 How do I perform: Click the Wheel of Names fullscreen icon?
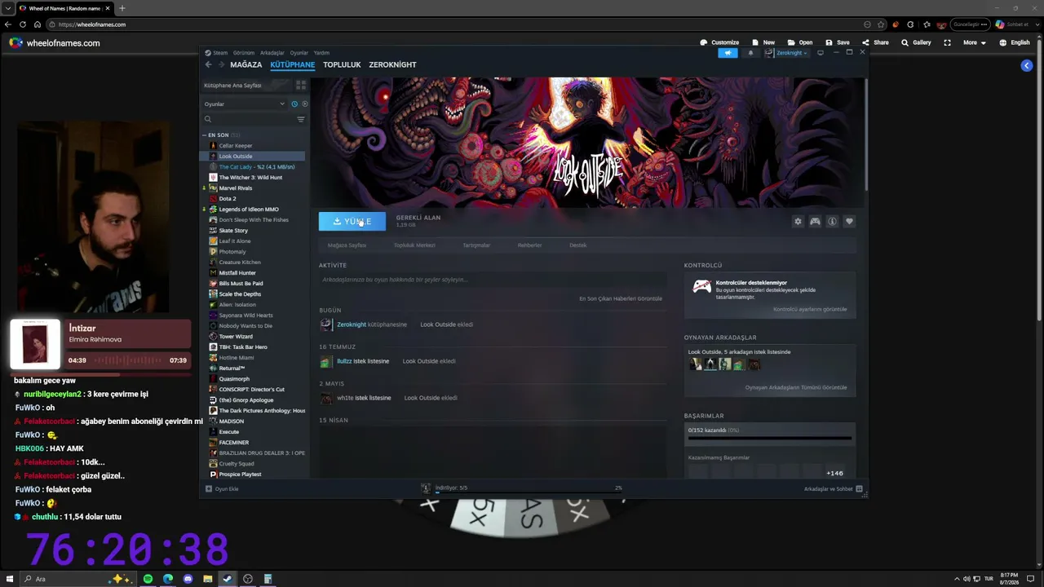pyautogui.click(x=947, y=42)
